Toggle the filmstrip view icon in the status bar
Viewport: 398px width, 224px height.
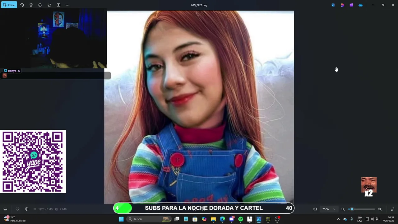click(x=5, y=209)
